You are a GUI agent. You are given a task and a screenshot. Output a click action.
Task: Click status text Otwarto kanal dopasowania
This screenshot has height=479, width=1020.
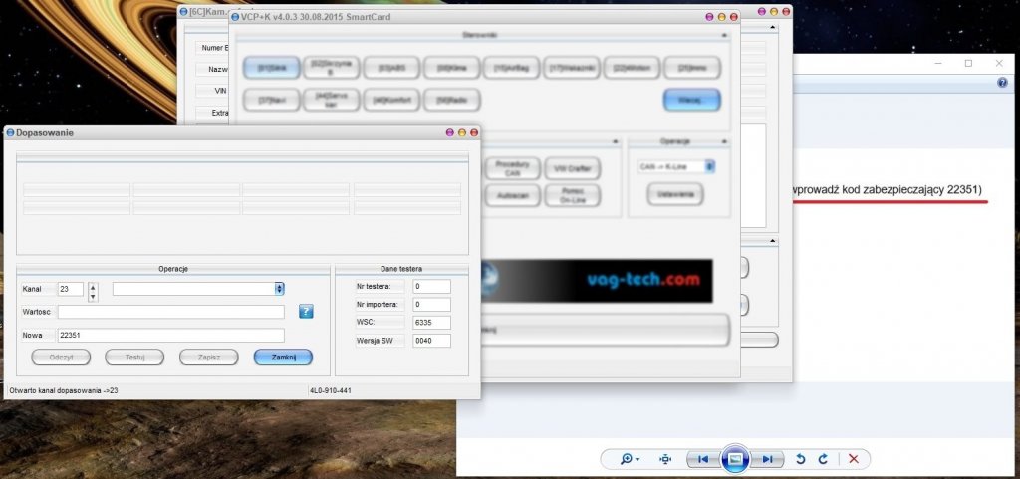coord(64,391)
